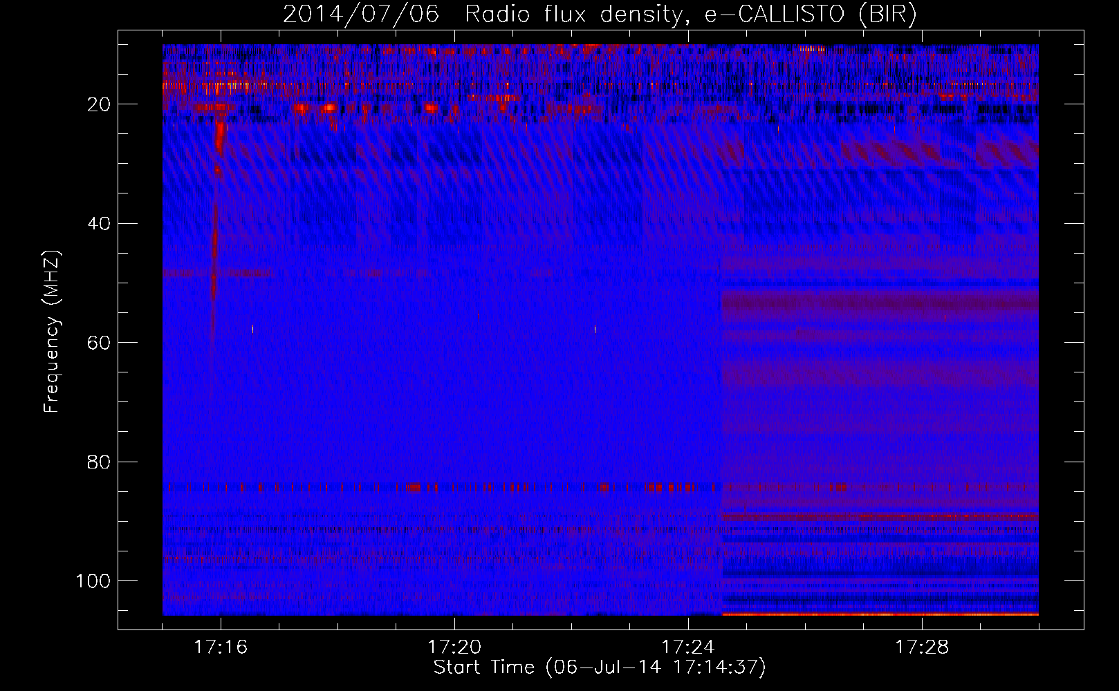The height and width of the screenshot is (691, 1119).
Task: Click the 'Start Time (06-Jul-14 17:14:37)' label
Action: [x=600, y=668]
